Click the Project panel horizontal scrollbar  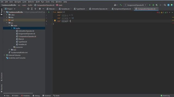[18, 93]
